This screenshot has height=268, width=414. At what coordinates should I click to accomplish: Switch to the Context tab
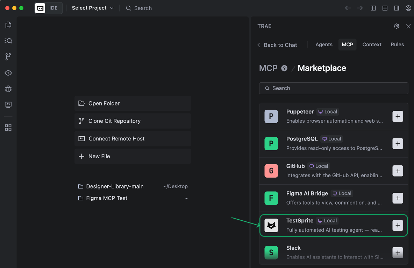point(372,44)
